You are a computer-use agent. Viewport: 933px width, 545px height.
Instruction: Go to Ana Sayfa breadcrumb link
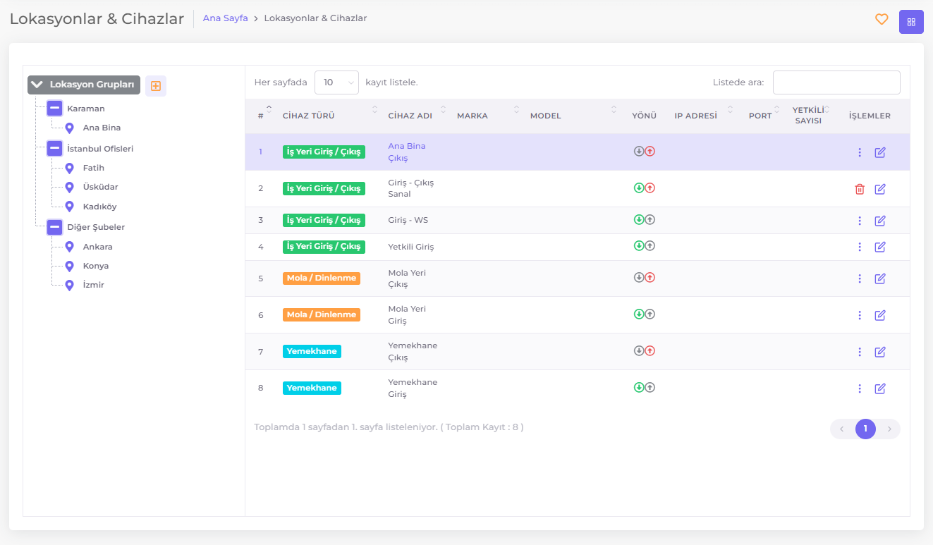click(x=225, y=18)
